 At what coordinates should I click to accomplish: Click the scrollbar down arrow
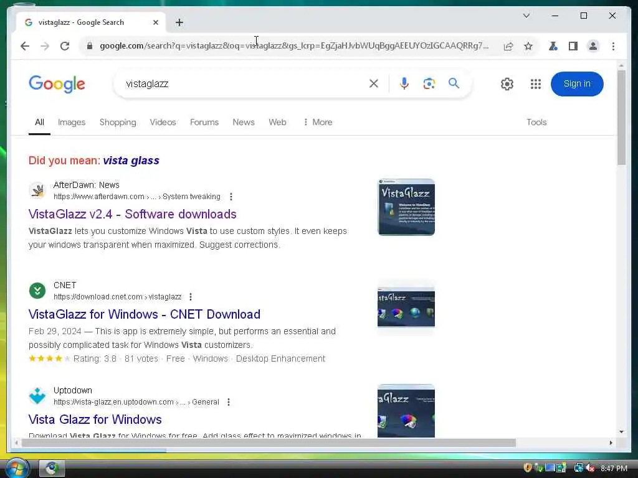(621, 432)
